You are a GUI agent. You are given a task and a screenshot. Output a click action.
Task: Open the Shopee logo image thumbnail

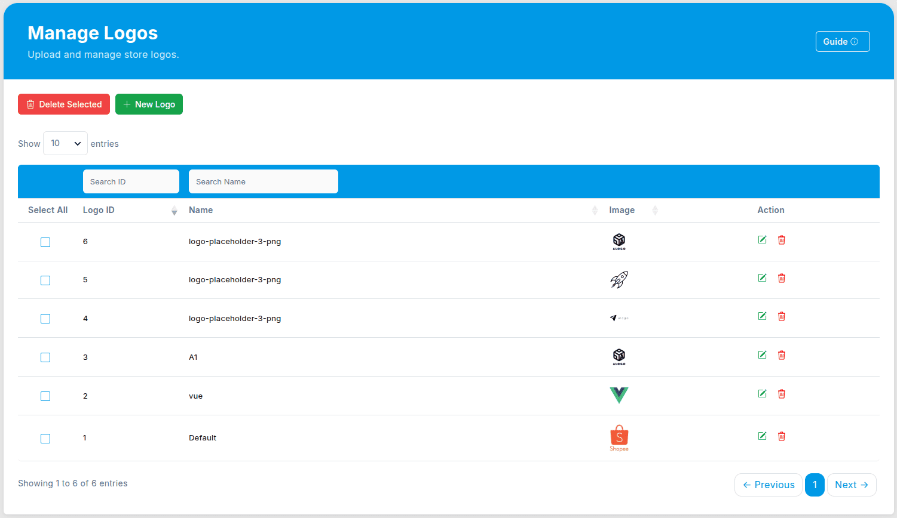coord(619,438)
